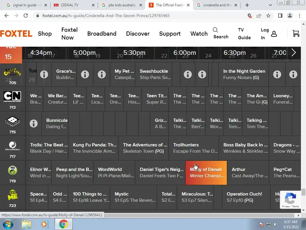Viewport: 306px width, 230px height.
Task: Open Operation Ouch! S7 Ep10 listing
Action: point(246,197)
